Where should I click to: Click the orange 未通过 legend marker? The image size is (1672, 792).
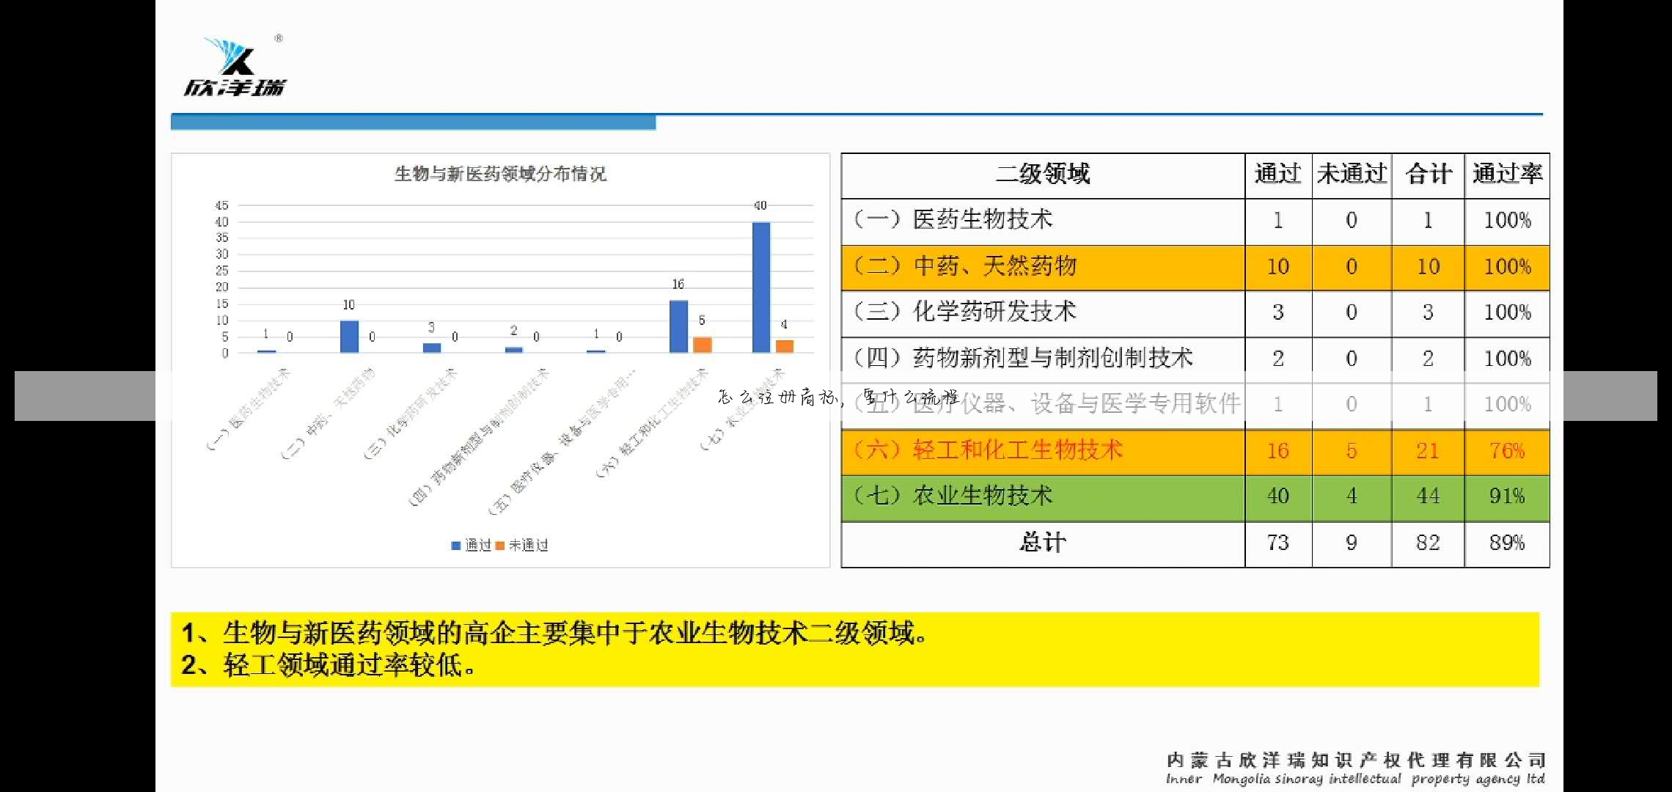500,546
